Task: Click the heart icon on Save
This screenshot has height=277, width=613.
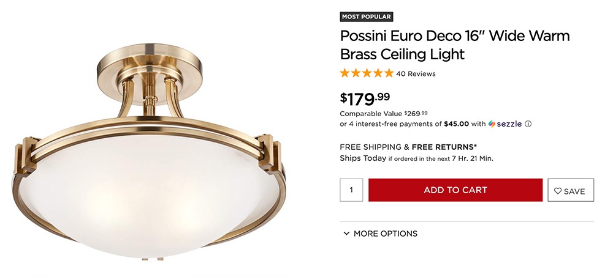Action: [558, 191]
